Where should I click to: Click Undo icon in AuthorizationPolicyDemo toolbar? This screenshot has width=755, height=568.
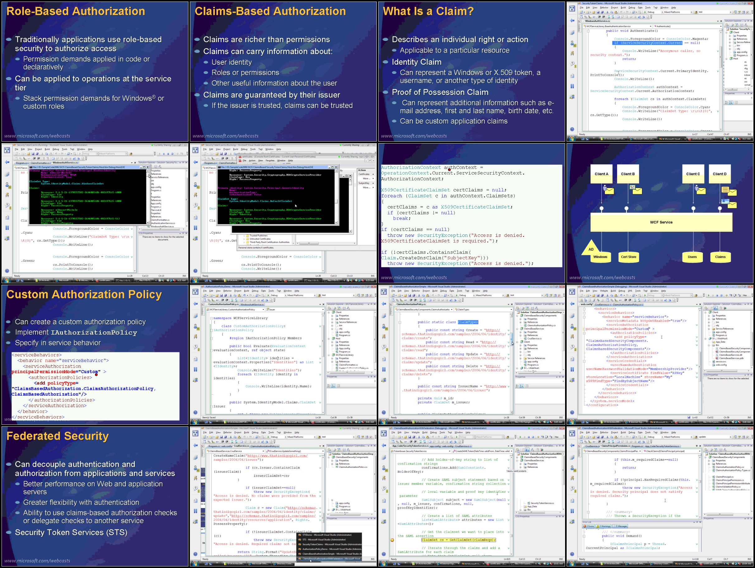(244, 295)
